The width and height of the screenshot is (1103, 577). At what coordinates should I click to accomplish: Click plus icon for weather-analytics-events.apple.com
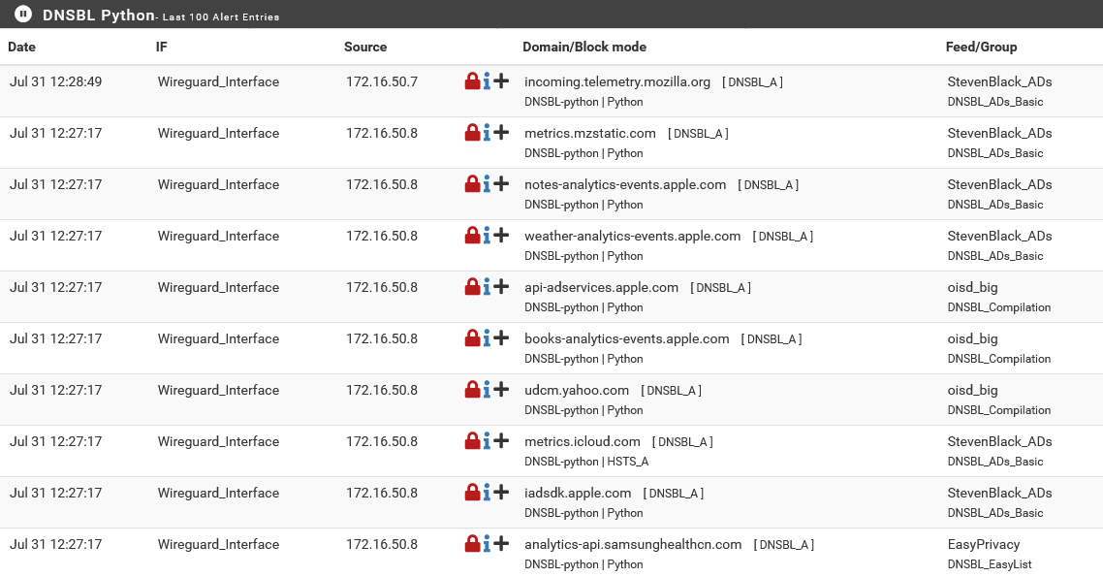pyautogui.click(x=501, y=235)
